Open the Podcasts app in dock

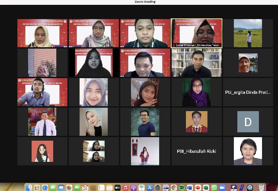click(133, 188)
